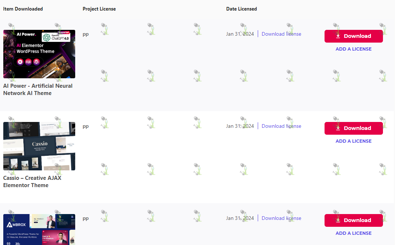This screenshot has width=395, height=245.
Task: Click the Date Licensed column header
Action: click(x=242, y=9)
